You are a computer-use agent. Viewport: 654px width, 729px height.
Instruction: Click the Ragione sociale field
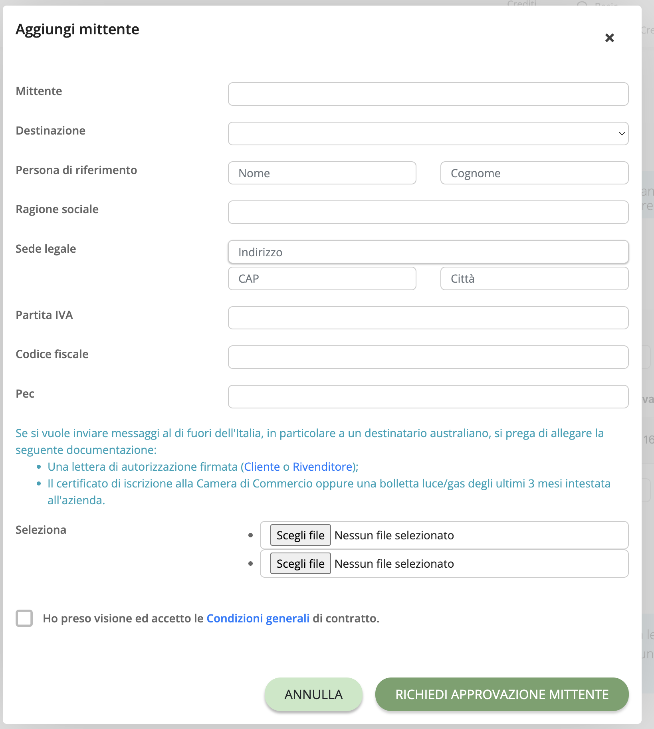pos(428,212)
